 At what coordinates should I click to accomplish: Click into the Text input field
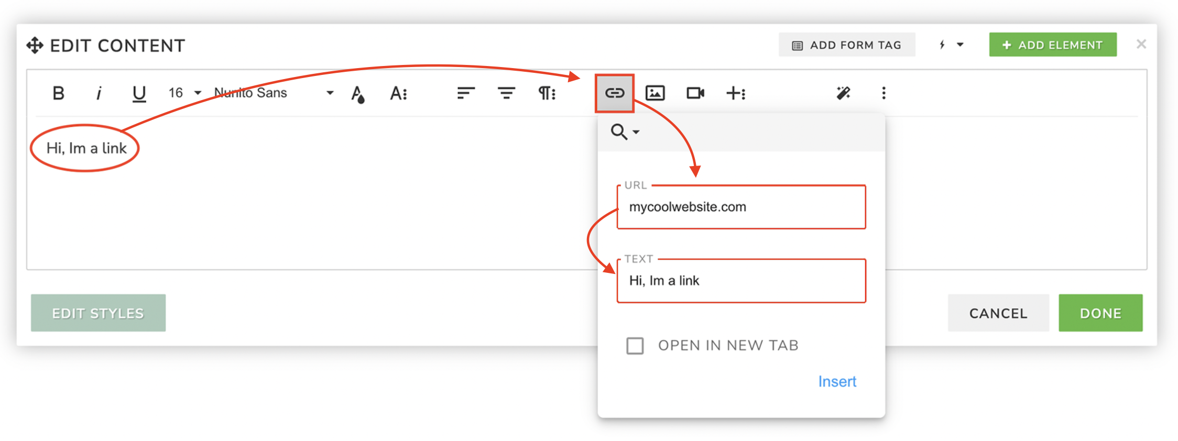(x=741, y=281)
